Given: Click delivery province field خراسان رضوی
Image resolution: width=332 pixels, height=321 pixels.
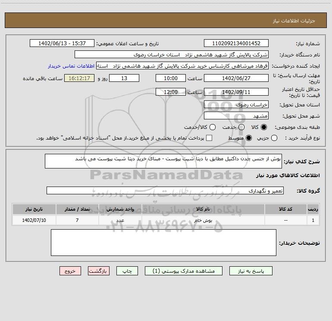Looking at the screenshot, I should (236, 104).
